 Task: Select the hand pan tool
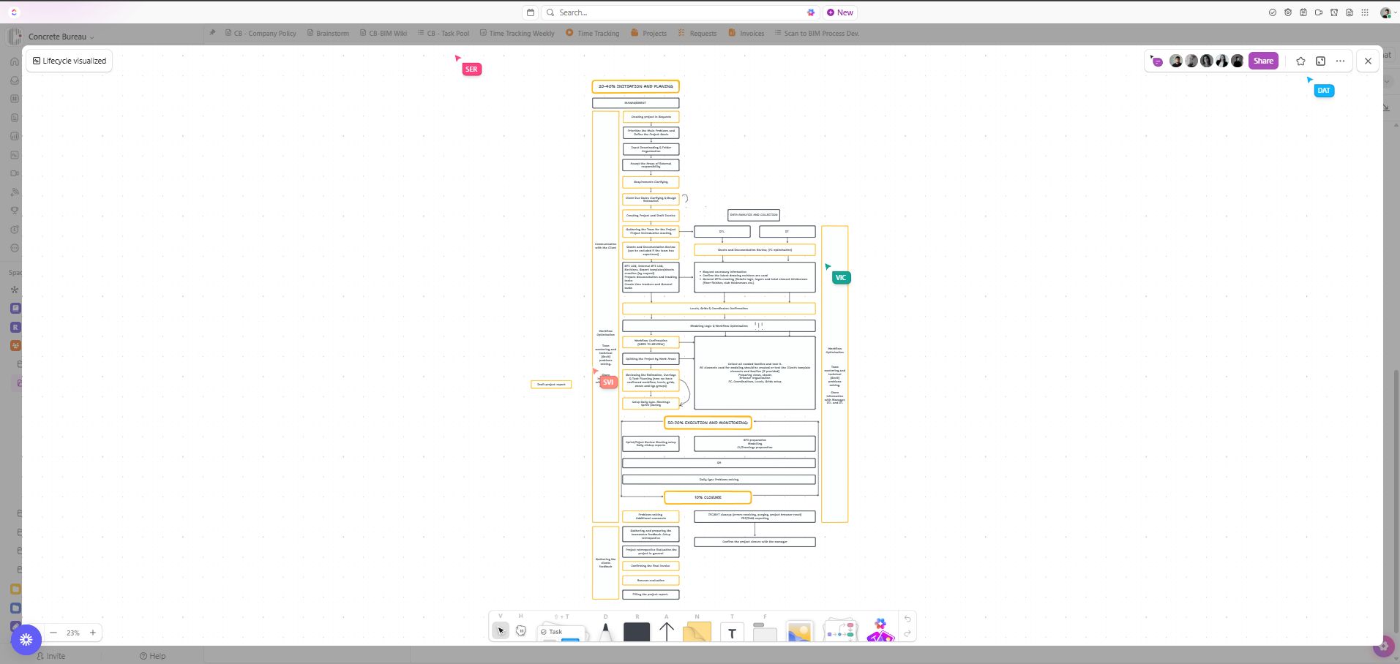click(x=520, y=630)
